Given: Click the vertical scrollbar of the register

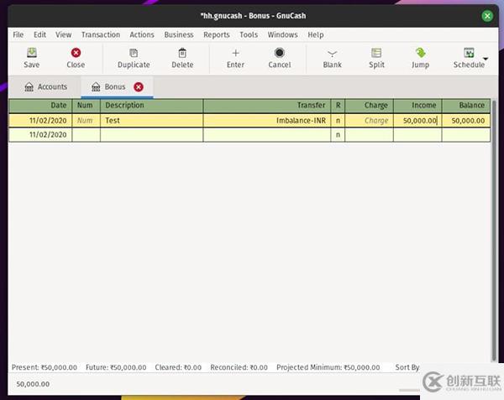Looking at the screenshot, I should point(494,231).
